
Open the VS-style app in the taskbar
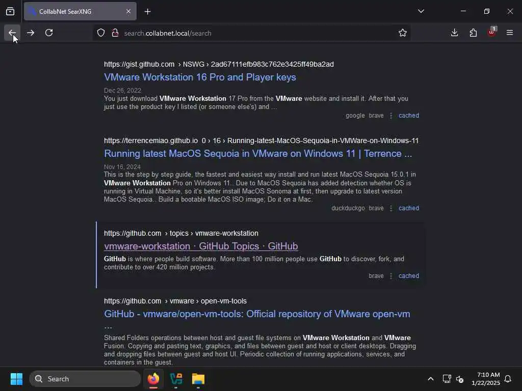click(176, 379)
